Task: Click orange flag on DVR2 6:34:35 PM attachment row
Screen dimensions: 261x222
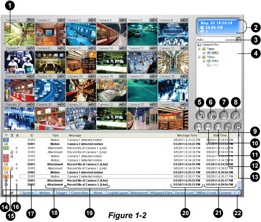Action: [x=6, y=168]
